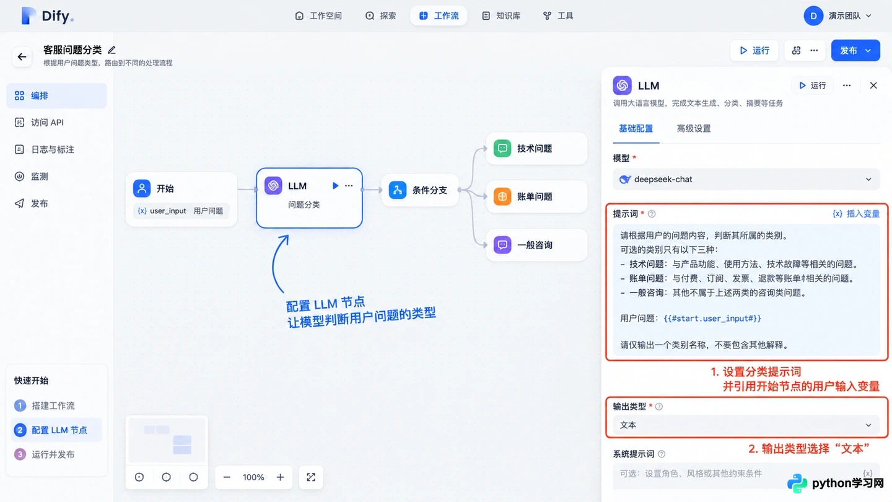The width and height of the screenshot is (892, 502).
Task: Switch to the 基础配置 tab
Action: pos(636,128)
